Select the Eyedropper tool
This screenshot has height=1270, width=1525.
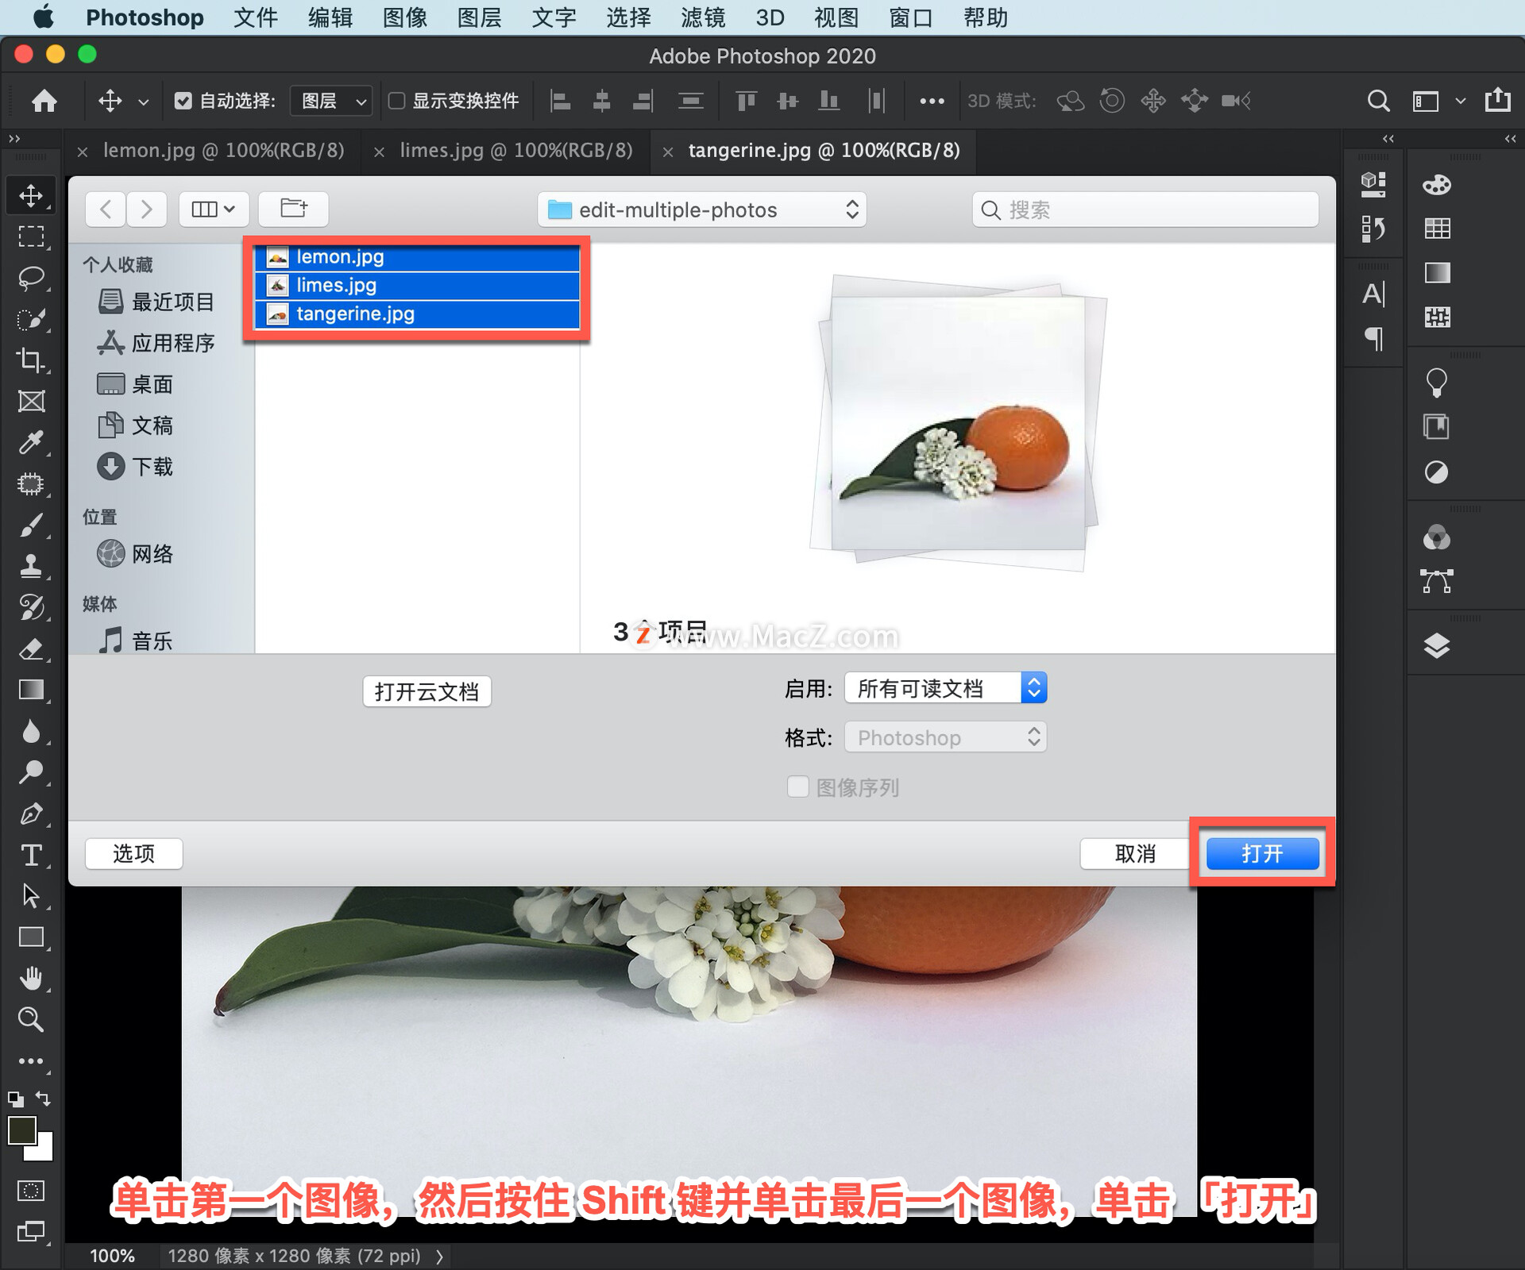tap(32, 442)
